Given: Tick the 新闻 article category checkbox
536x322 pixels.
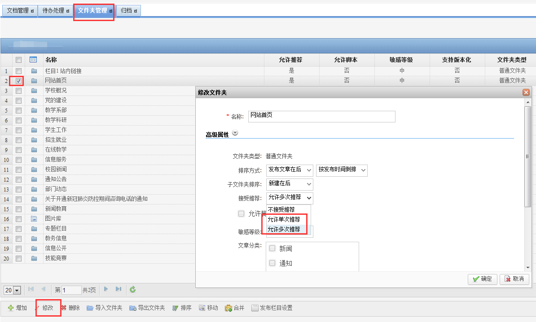Looking at the screenshot, I should pos(272,248).
